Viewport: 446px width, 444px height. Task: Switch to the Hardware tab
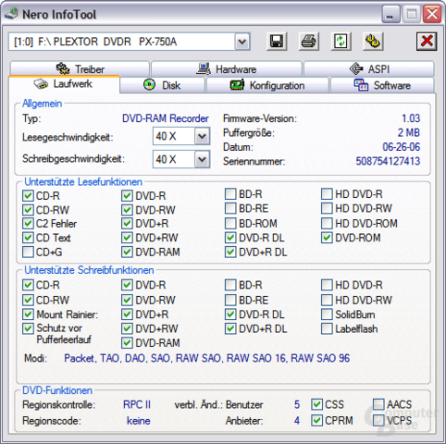tap(227, 68)
